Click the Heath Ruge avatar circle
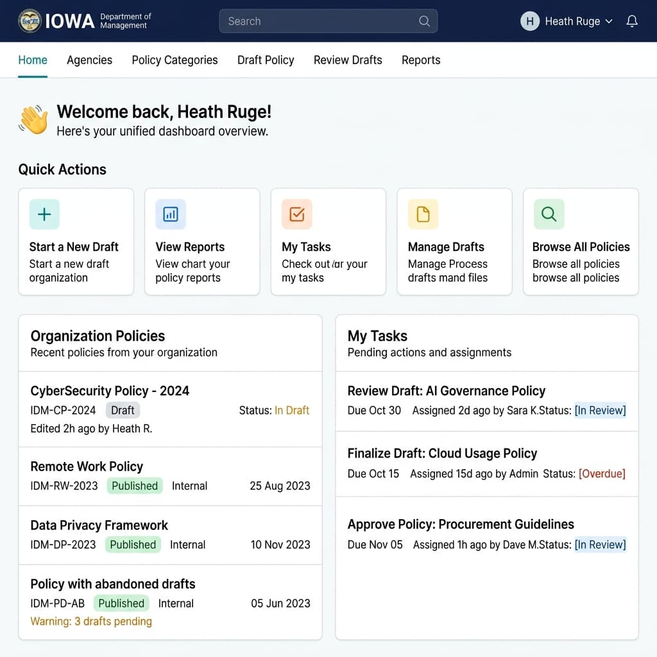 click(x=529, y=21)
